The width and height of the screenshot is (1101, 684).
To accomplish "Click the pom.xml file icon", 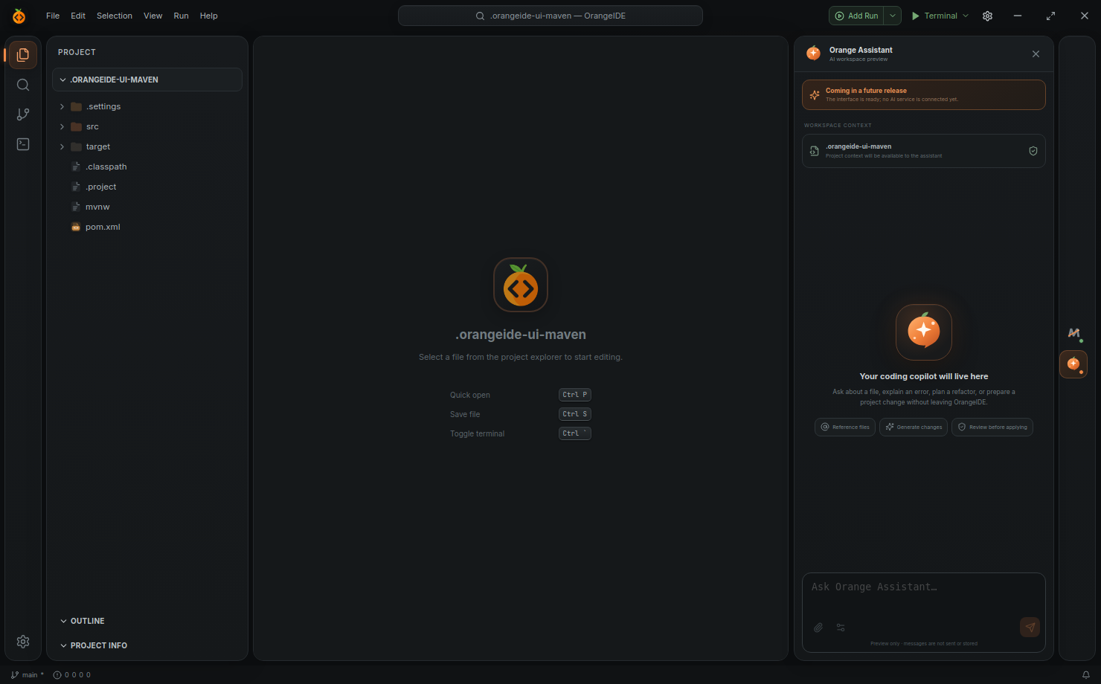I will (x=76, y=227).
